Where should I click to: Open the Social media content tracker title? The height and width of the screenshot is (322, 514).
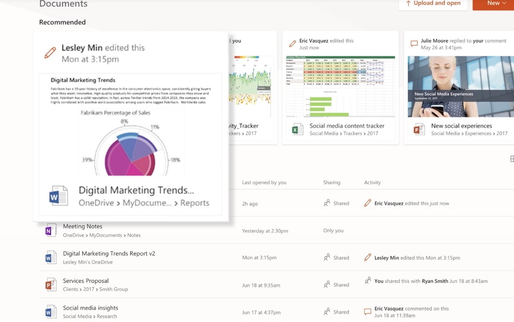click(347, 126)
